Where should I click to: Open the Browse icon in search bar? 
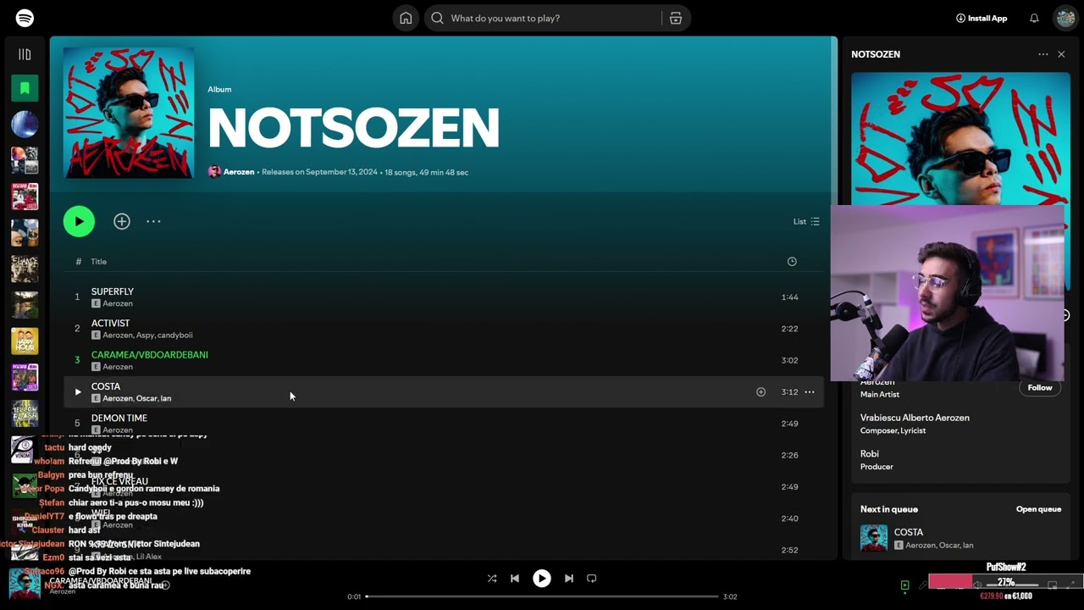(x=675, y=18)
